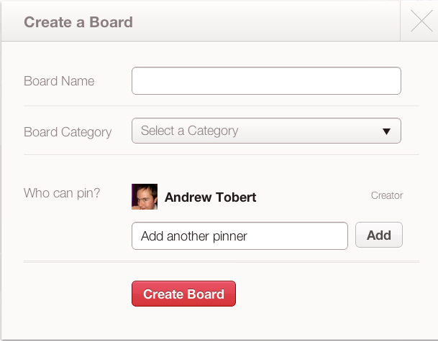Focus the Add another pinner field
The image size is (438, 341).
coord(239,236)
